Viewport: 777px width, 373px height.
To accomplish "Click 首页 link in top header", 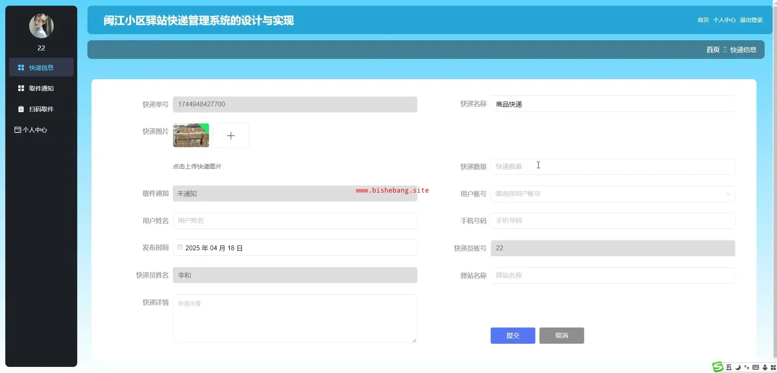I will [x=703, y=20].
